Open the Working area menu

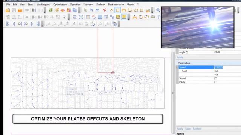tap(44, 4)
